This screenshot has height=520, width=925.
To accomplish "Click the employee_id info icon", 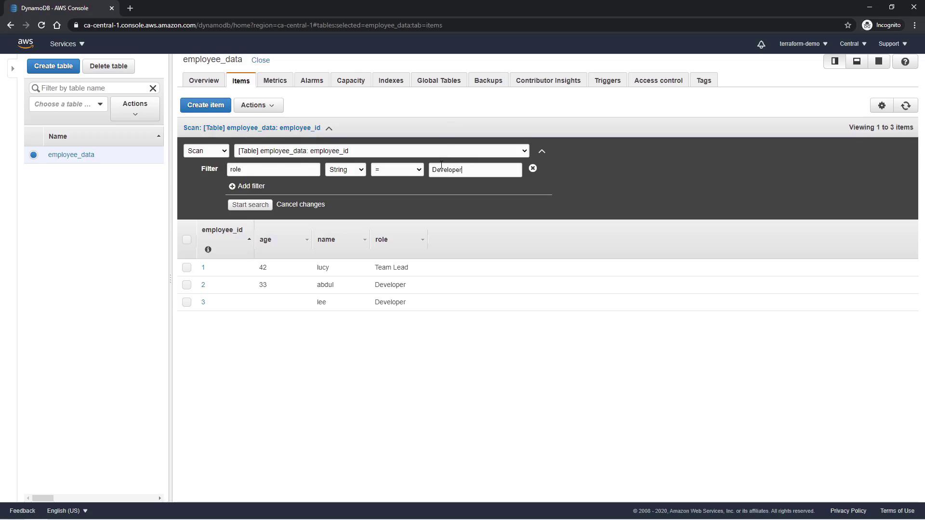I will click(x=208, y=249).
